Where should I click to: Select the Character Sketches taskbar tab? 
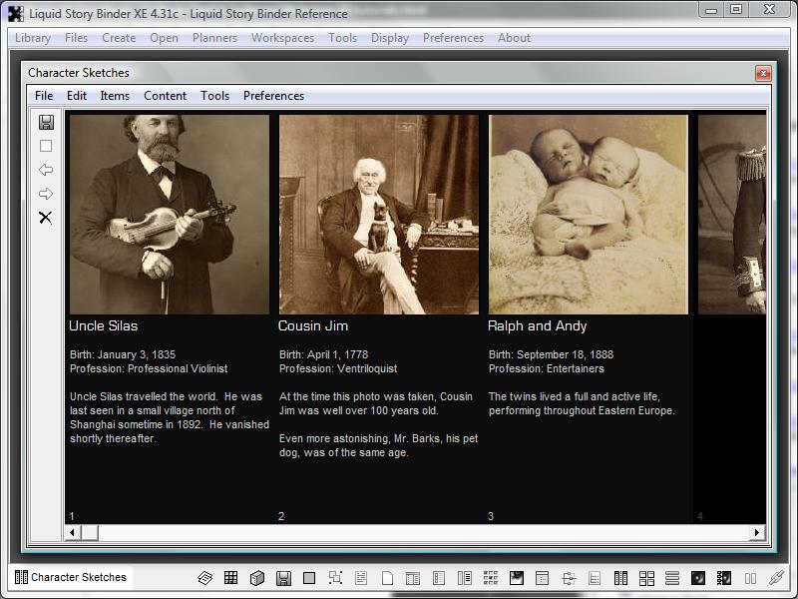71,577
